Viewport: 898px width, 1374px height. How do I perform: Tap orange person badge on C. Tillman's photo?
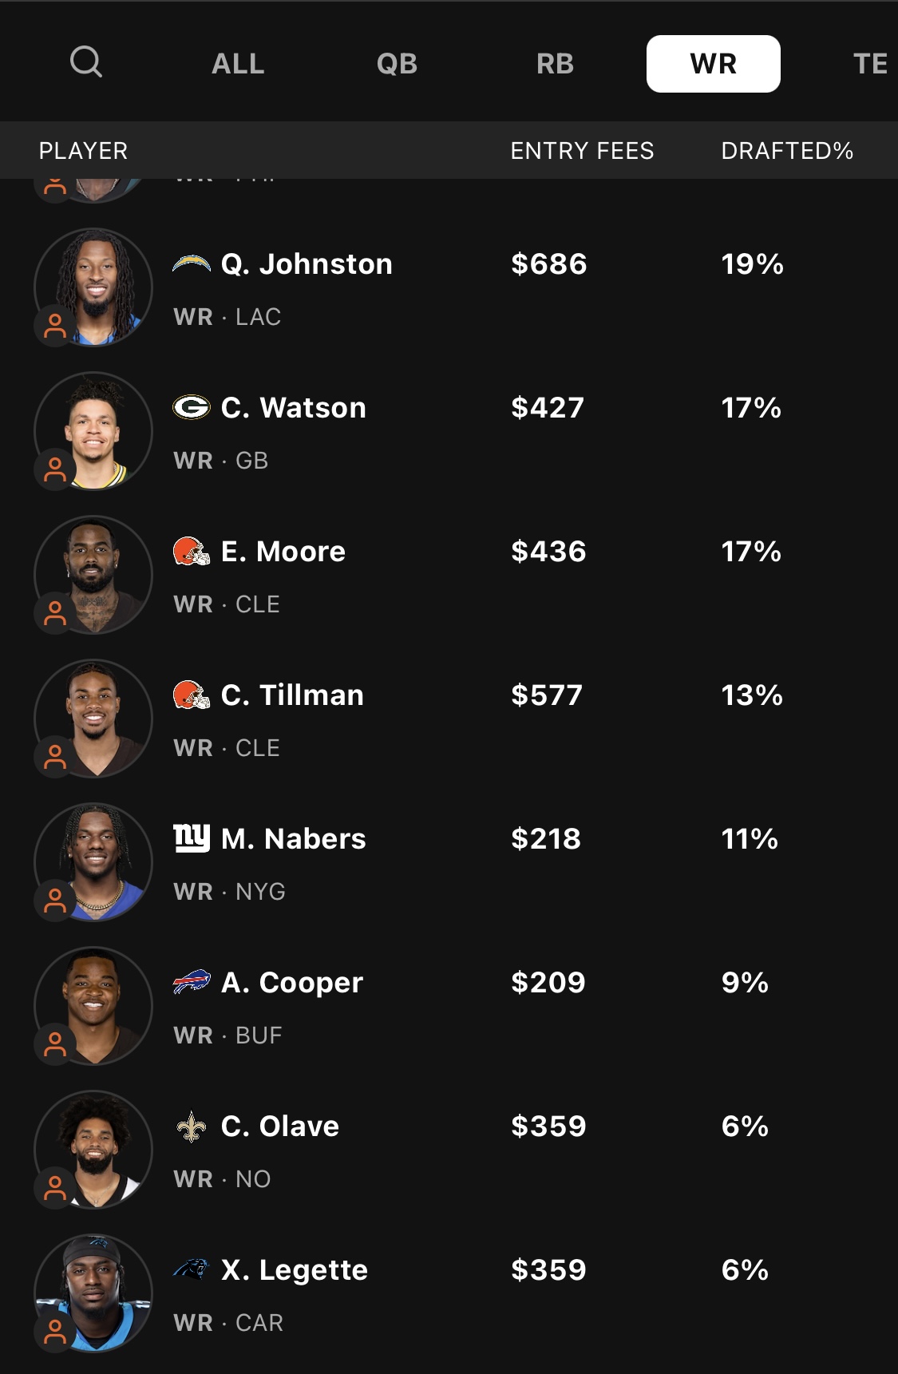pos(55,757)
